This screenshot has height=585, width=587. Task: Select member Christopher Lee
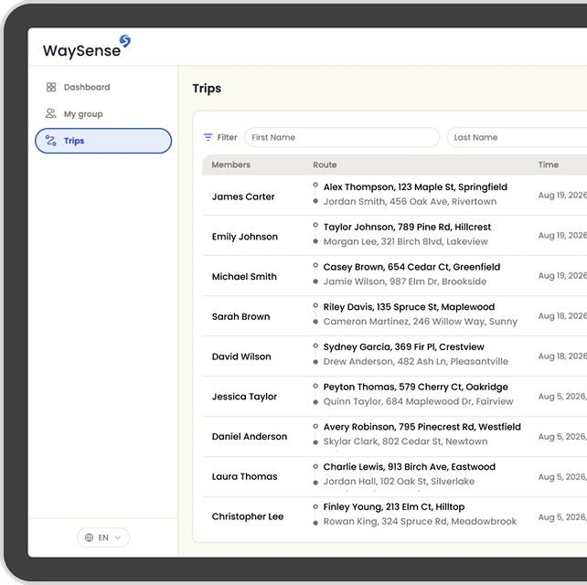pyautogui.click(x=248, y=516)
